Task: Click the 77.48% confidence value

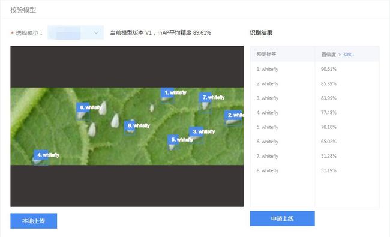Action: pos(329,112)
